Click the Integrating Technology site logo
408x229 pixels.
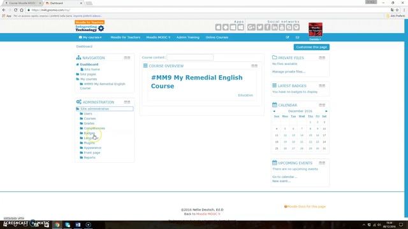(89, 26)
